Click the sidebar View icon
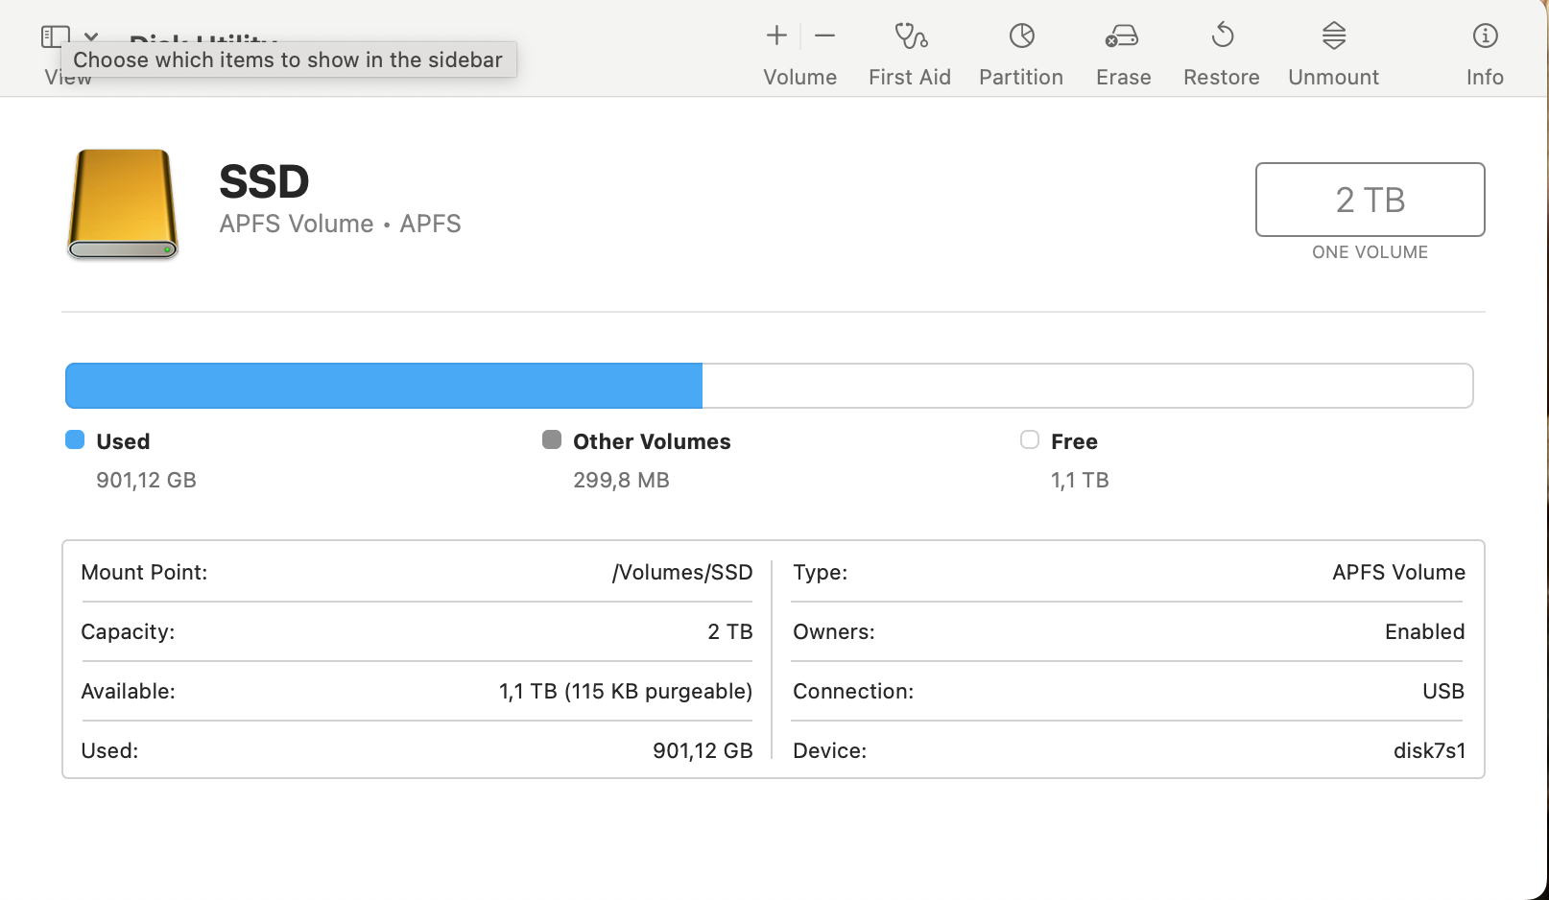 pos(55,36)
